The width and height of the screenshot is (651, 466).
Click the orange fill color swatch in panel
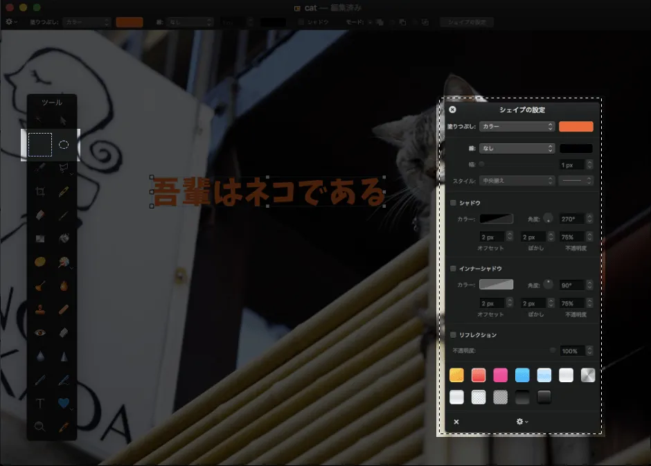576,126
